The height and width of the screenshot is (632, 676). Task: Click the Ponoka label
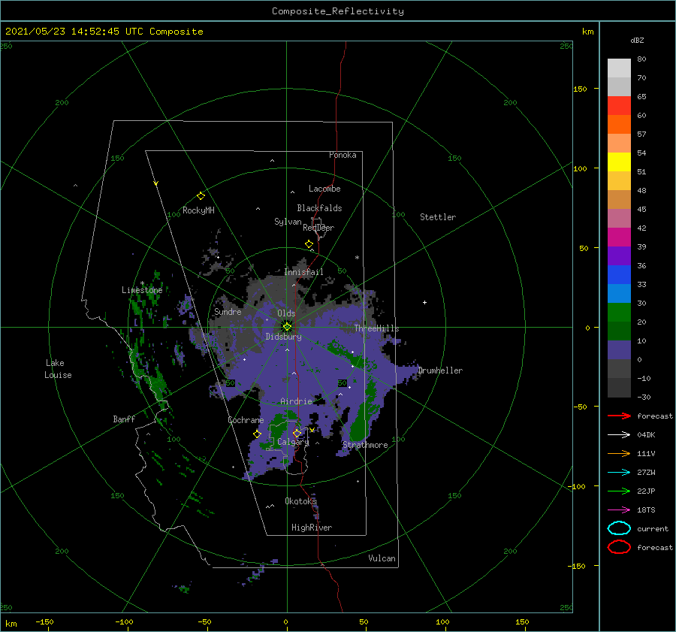click(x=343, y=155)
